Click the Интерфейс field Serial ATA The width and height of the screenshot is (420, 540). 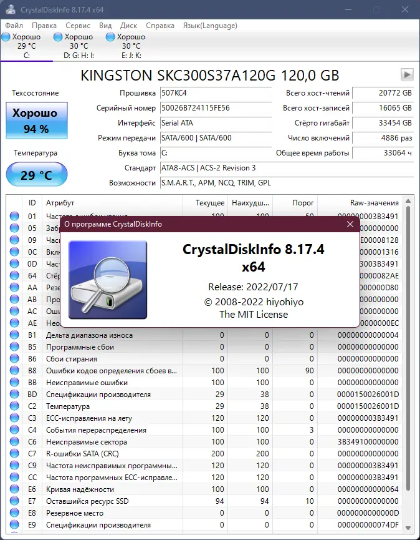pyautogui.click(x=216, y=123)
